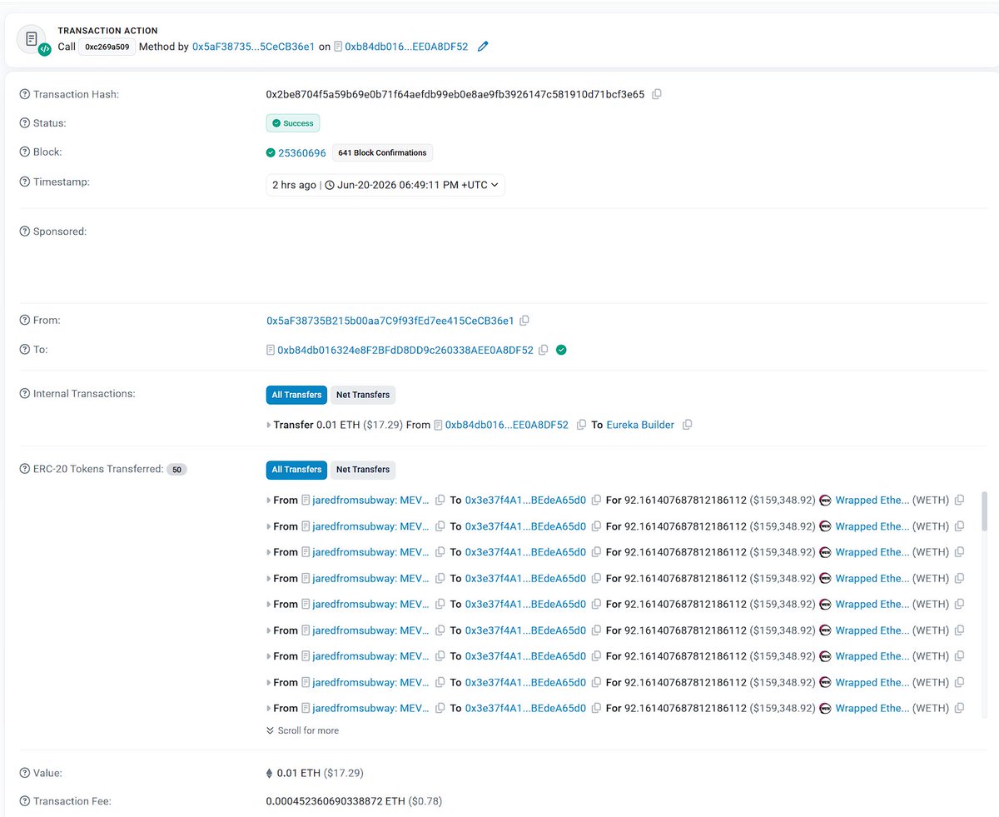Click help icon next to ERC-20 Tokens Transferred
The width and height of the screenshot is (999, 817).
click(25, 469)
